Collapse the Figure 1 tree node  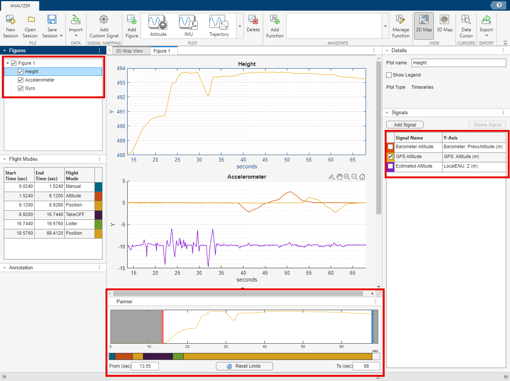[x=8, y=63]
